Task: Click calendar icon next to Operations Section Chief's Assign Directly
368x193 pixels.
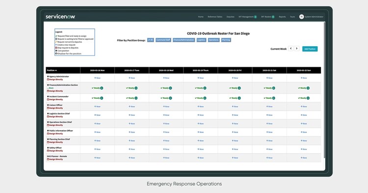Action: pyautogui.click(x=48, y=125)
